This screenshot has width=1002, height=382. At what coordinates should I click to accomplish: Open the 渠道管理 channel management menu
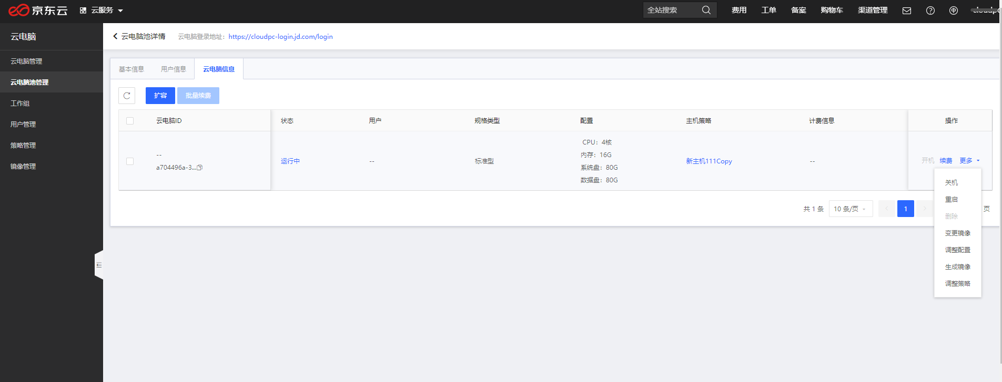tap(873, 10)
